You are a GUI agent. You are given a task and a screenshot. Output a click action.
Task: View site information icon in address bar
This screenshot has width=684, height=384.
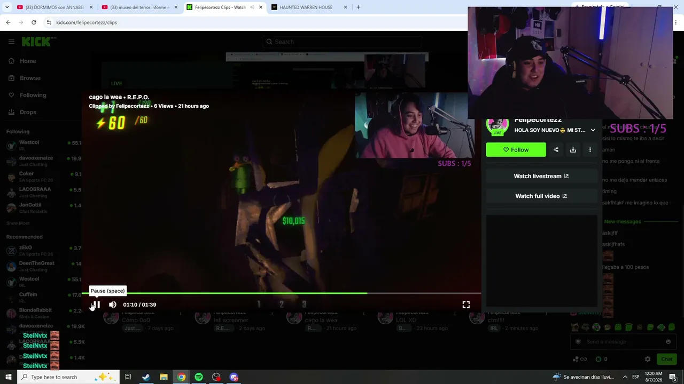pos(49,22)
